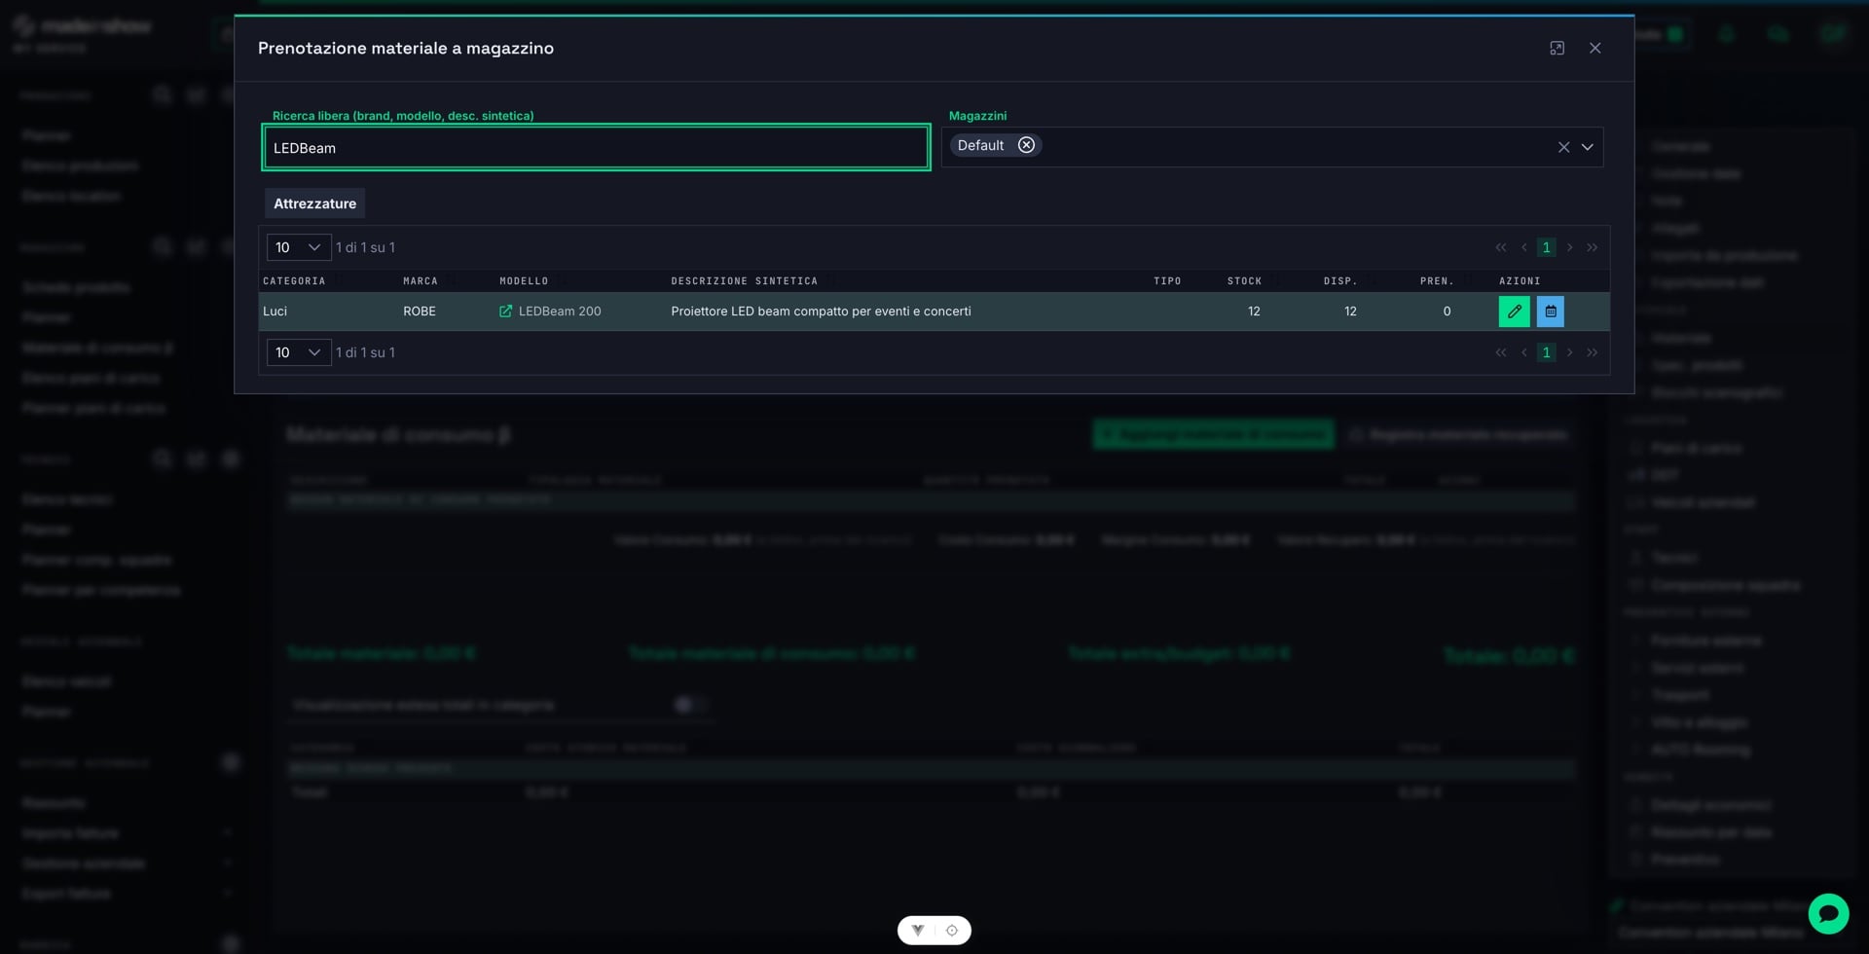Go to previous page using lower paginator
The height and width of the screenshot is (954, 1869).
point(1523,352)
